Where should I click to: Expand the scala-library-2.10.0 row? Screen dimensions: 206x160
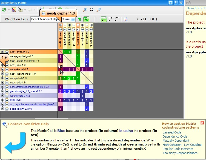(2, 109)
